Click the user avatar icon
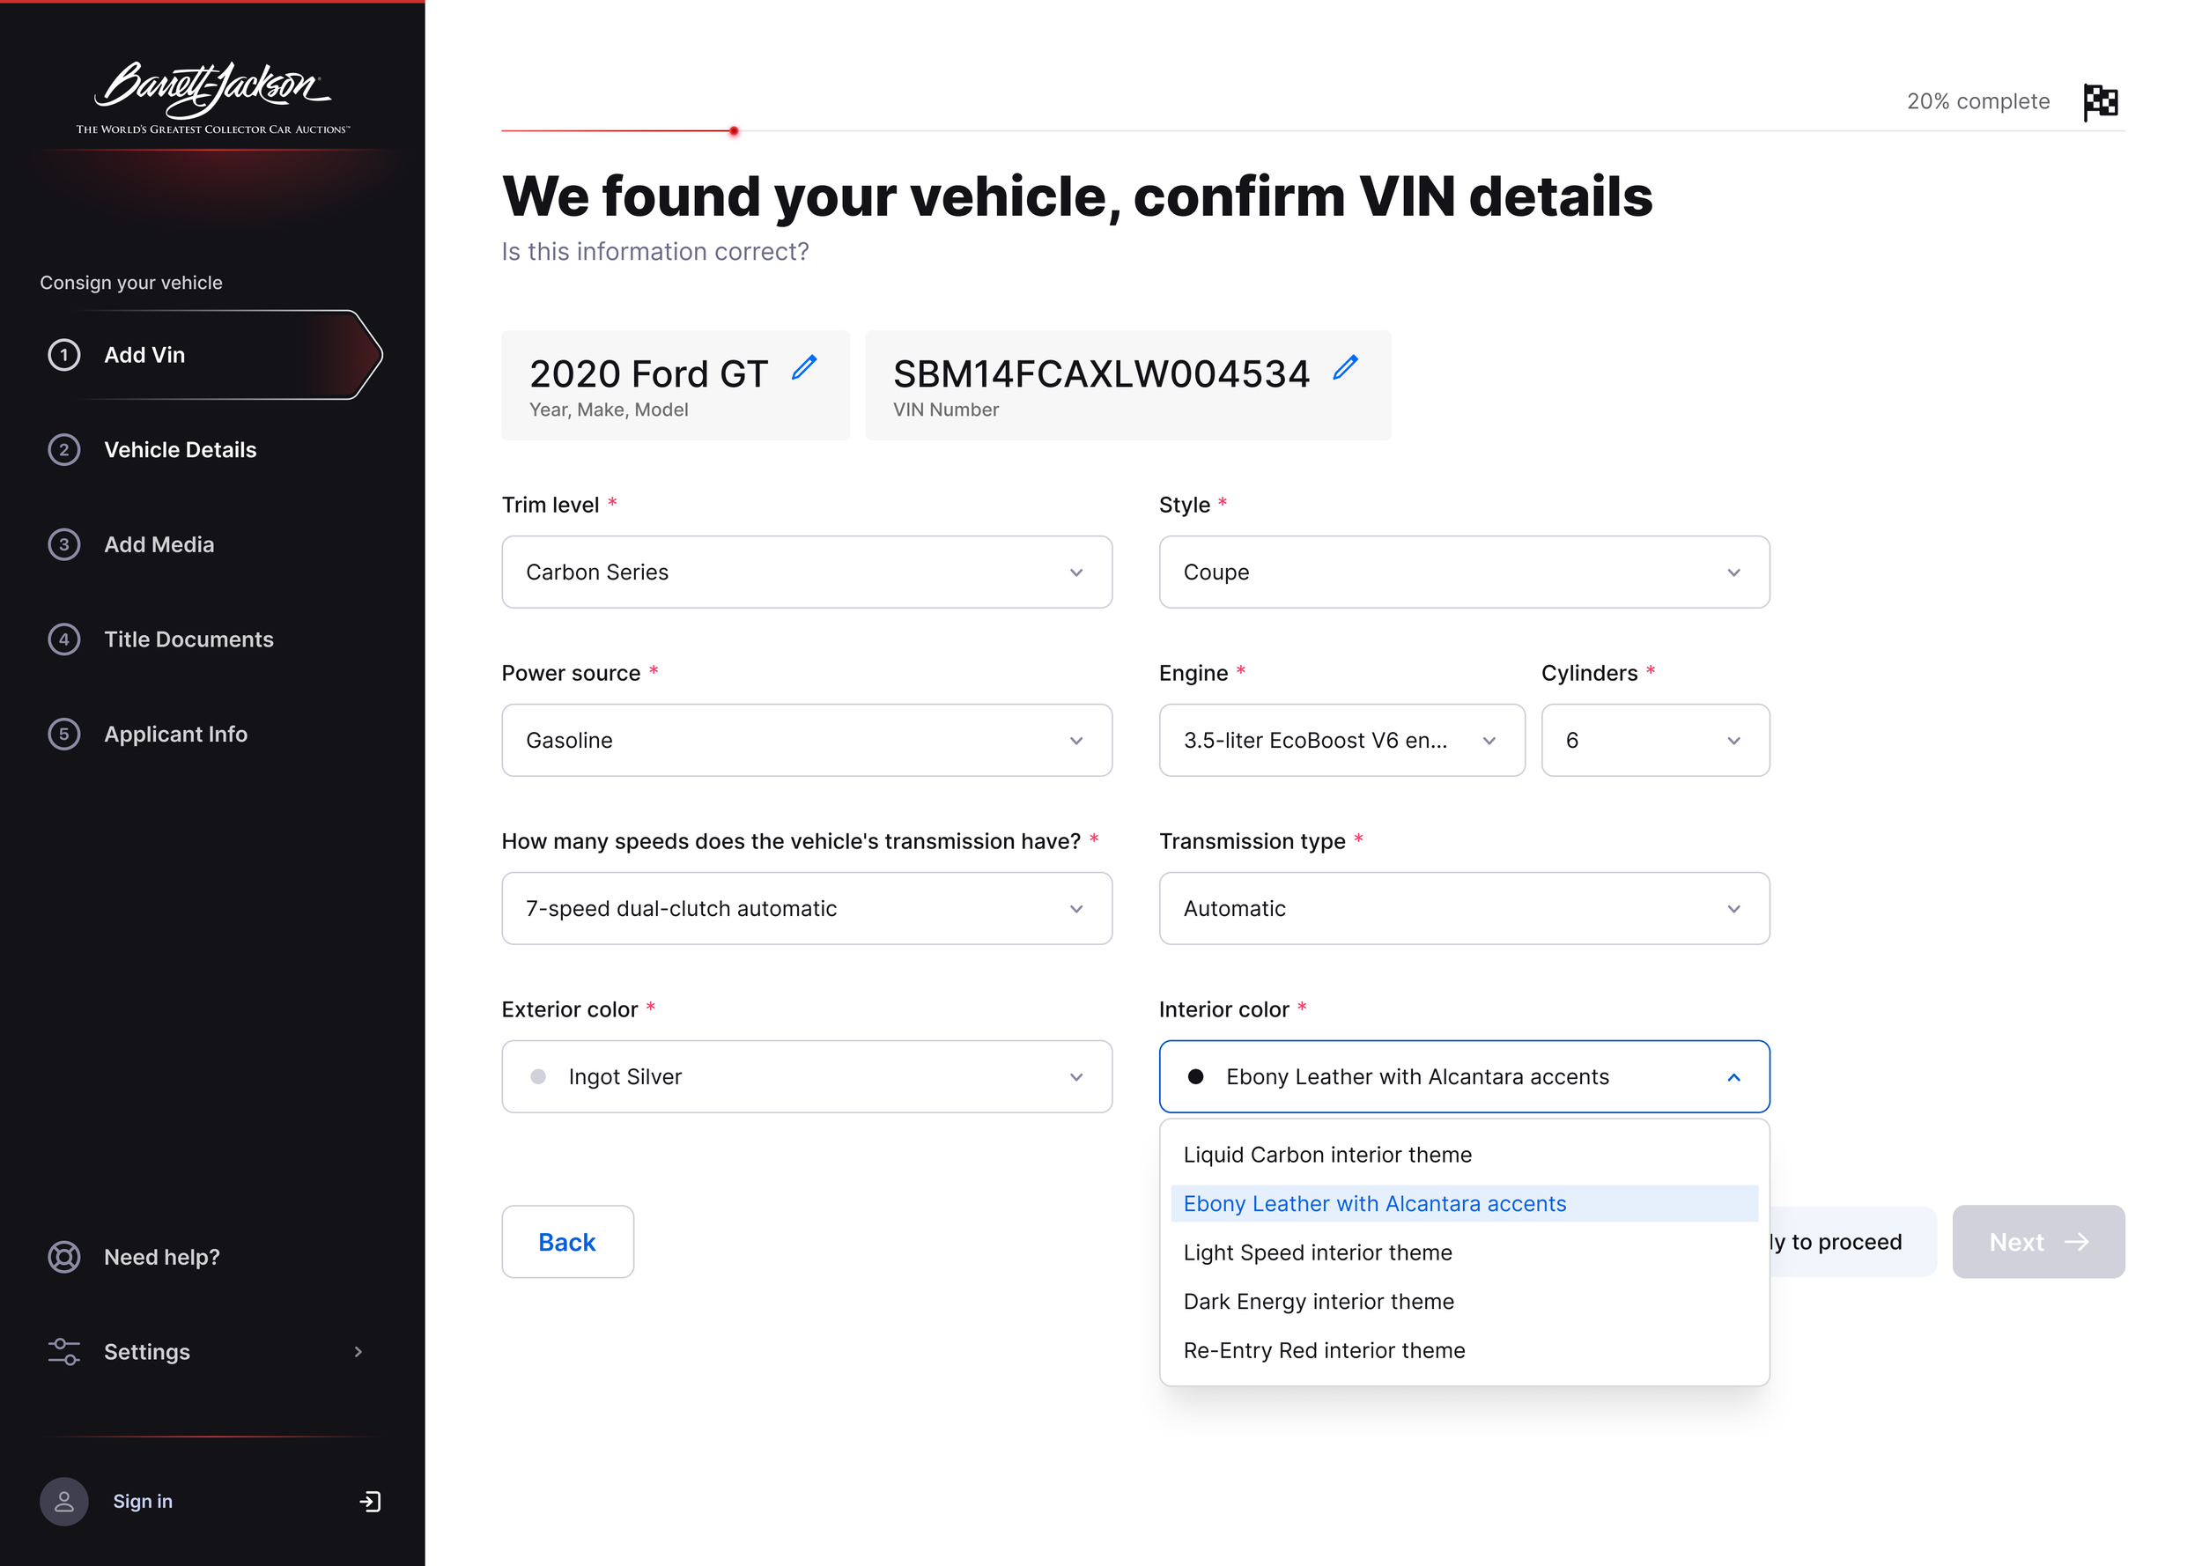The height and width of the screenshot is (1566, 2202). pyautogui.click(x=63, y=1501)
